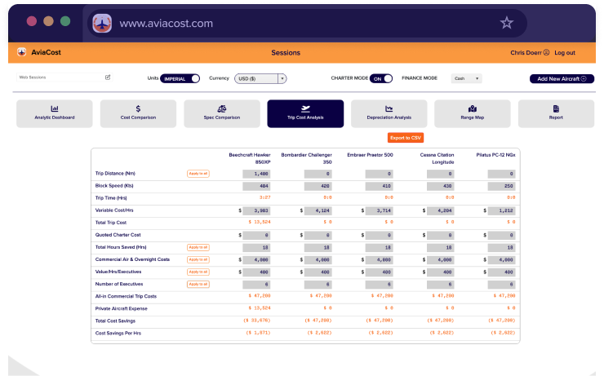The height and width of the screenshot is (376, 604).
Task: Toggle the Charter Mode ON switch
Action: [x=381, y=78]
